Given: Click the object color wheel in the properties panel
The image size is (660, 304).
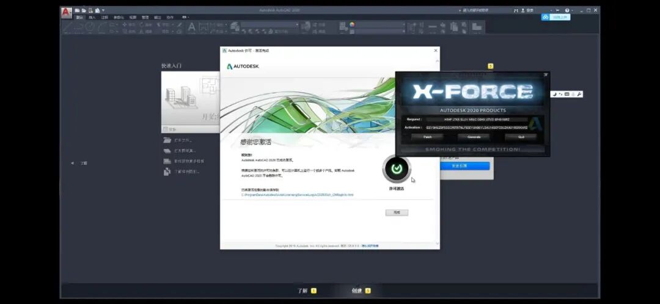Looking at the screenshot, I should coord(352,25).
